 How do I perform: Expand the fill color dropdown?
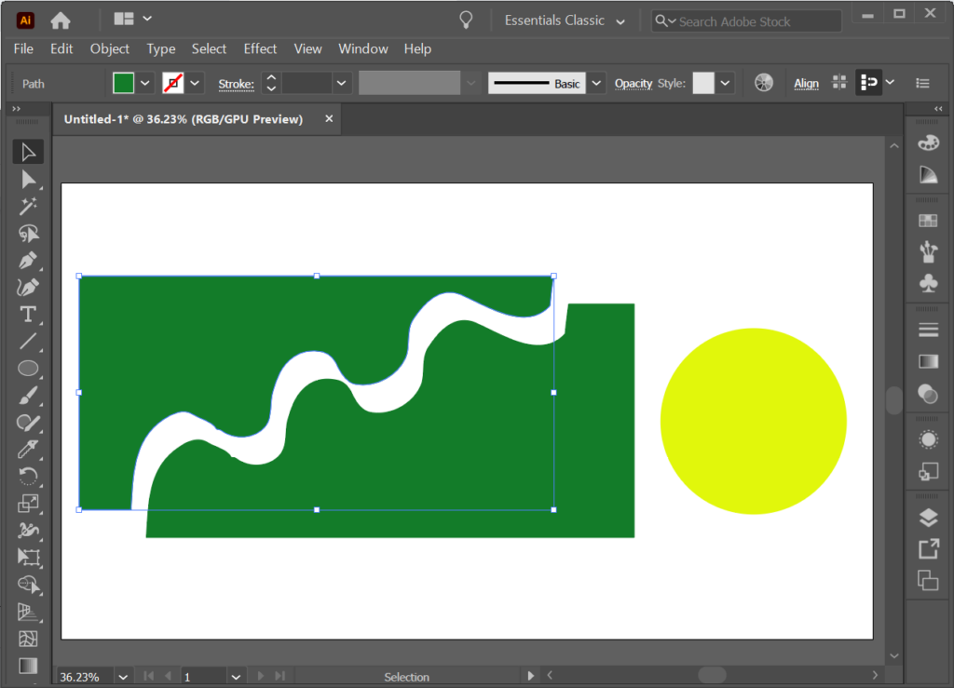pos(145,83)
